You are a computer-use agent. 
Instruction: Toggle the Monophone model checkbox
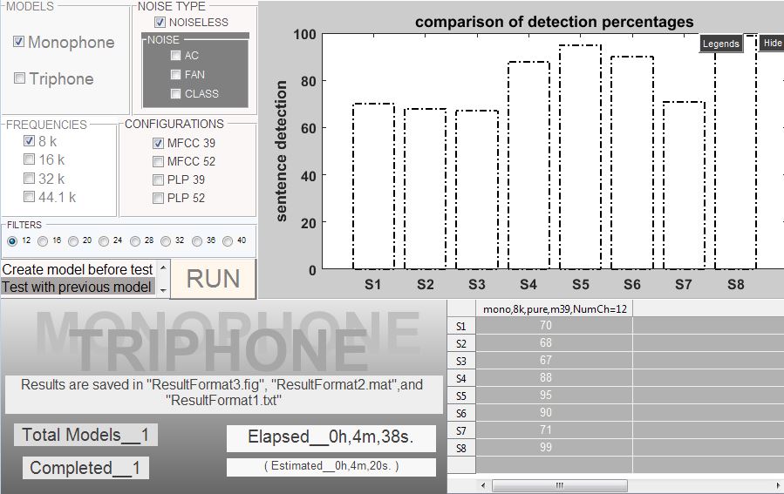point(19,42)
